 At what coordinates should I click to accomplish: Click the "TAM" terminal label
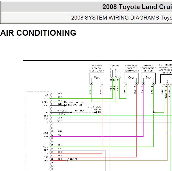(46, 136)
